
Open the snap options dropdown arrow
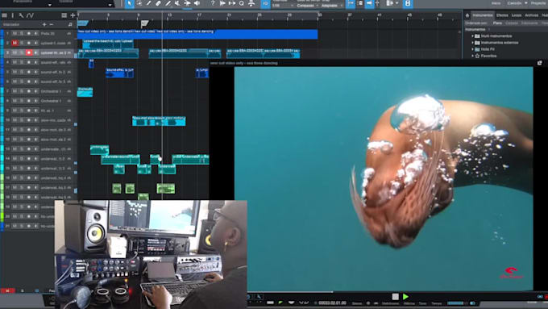coord(397,3)
